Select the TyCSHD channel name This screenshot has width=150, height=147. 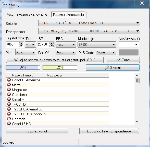[x=19, y=104]
